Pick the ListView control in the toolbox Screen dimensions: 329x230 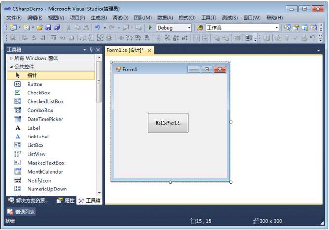(51, 154)
